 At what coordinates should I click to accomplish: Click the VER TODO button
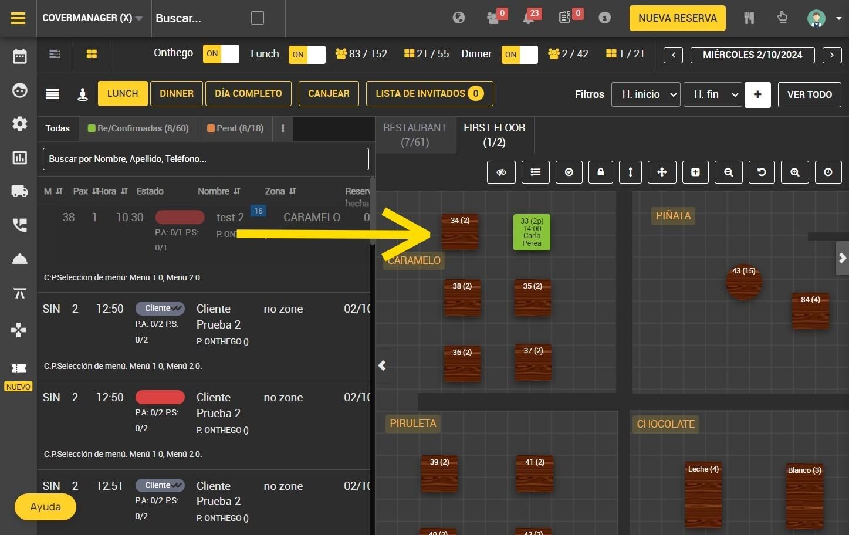pos(809,94)
